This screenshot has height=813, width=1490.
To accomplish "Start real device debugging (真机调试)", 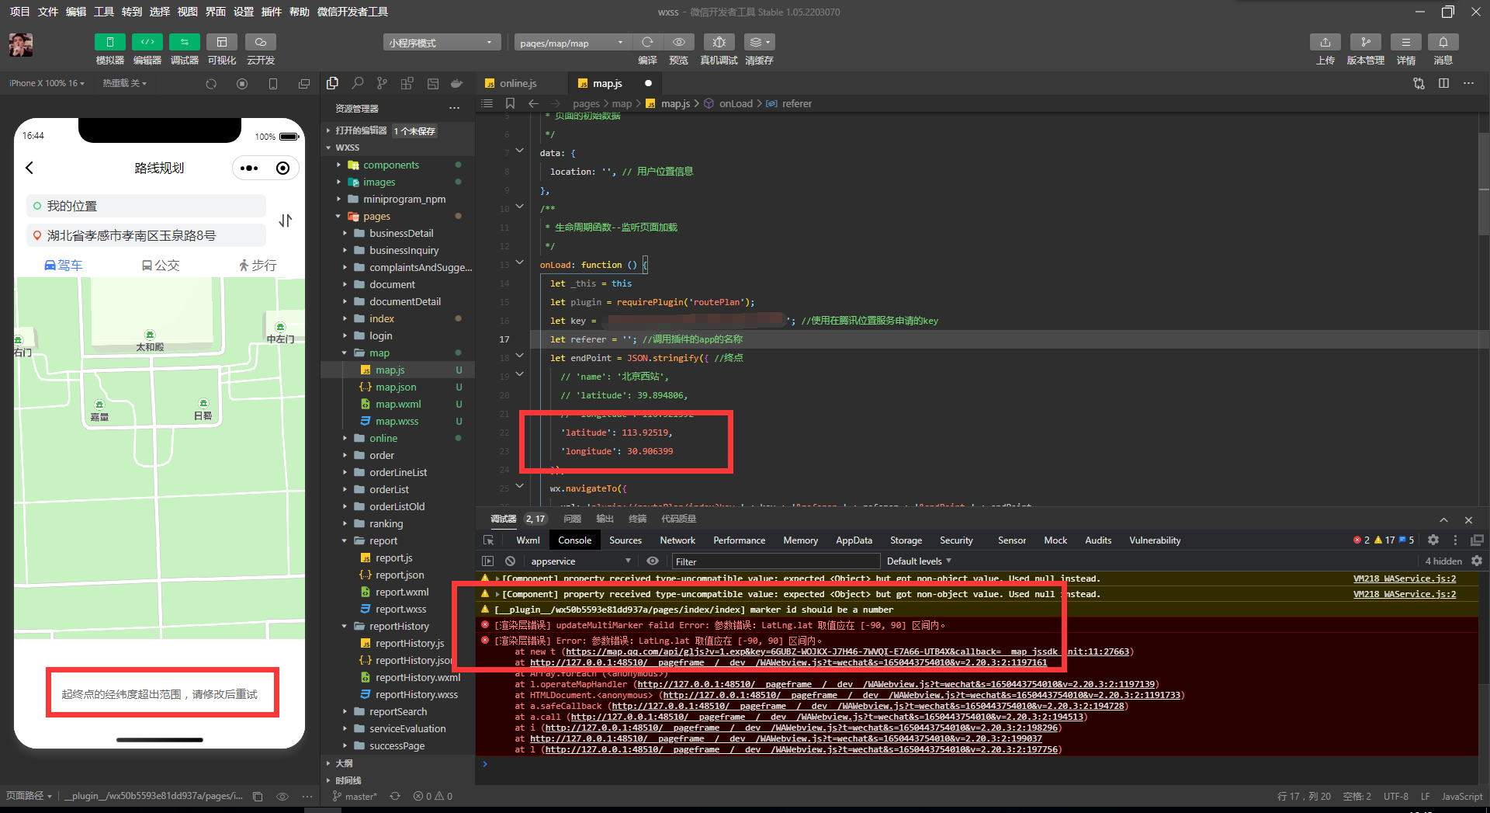I will (719, 42).
